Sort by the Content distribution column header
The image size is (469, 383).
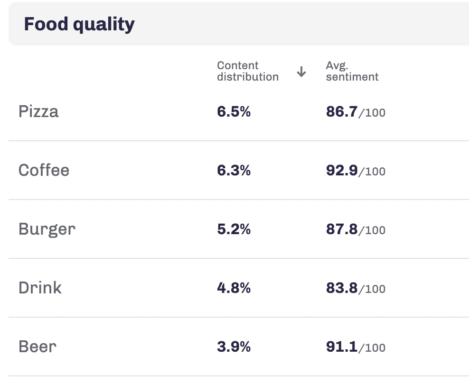tap(247, 71)
